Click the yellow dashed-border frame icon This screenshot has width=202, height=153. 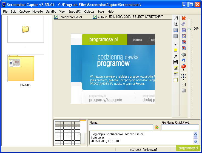tap(176, 80)
